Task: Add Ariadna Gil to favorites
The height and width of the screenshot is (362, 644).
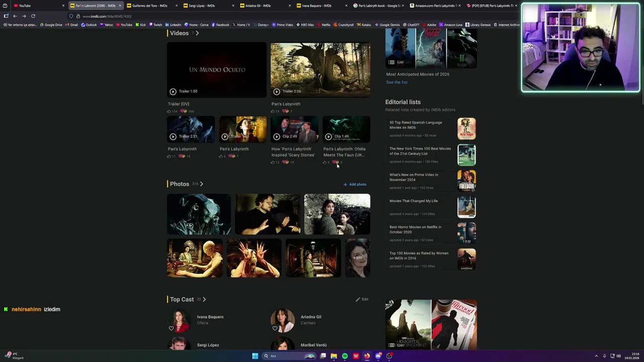Action: [275, 328]
